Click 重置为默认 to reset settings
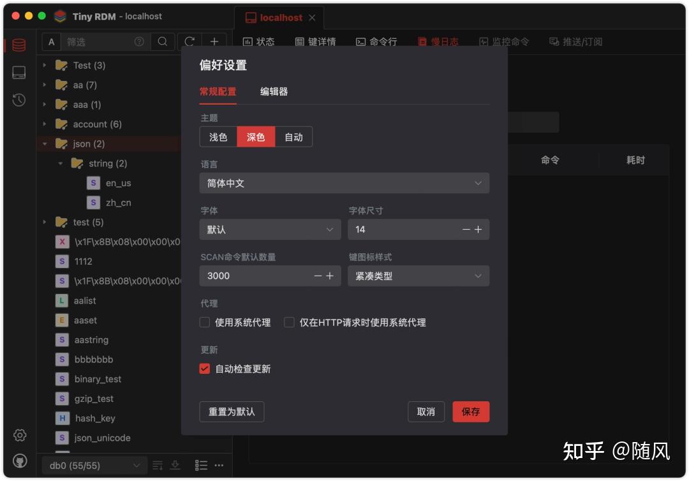Screen dimensions: 689x481 (x=231, y=411)
